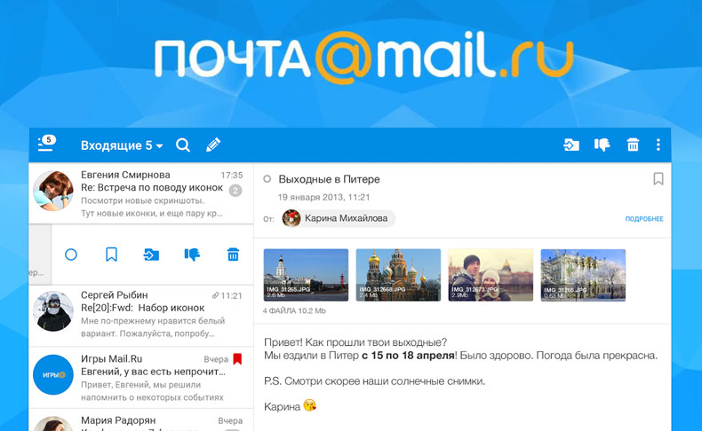Open message from Евгения Смирнова
702x431 pixels.
tap(142, 194)
